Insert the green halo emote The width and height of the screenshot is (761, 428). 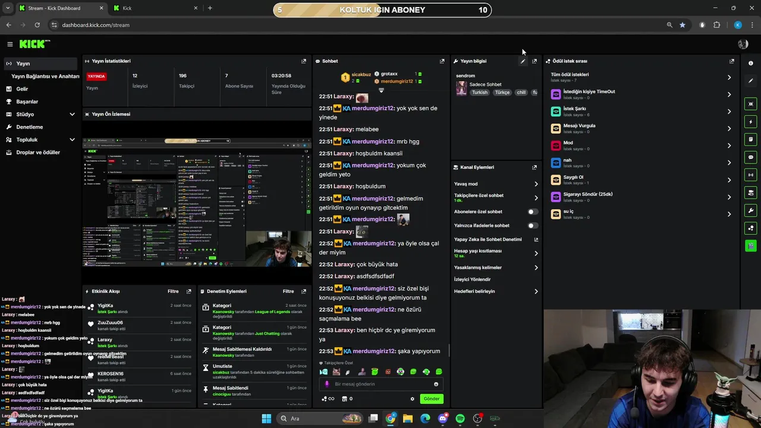tap(375, 372)
